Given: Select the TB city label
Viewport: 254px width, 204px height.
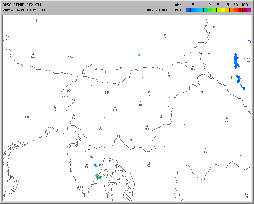Looking at the screenshot, I should coord(140,105).
